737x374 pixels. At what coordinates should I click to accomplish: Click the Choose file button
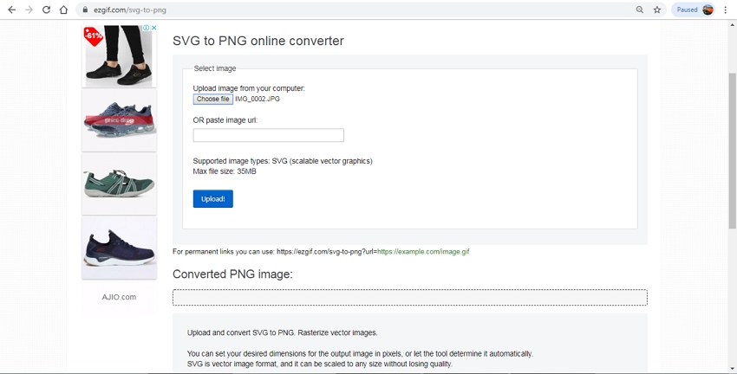212,99
